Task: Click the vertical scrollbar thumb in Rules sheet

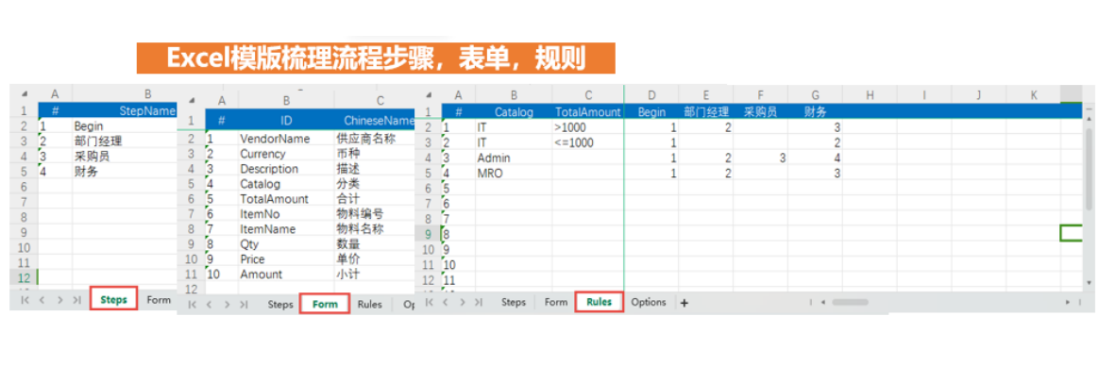Action: tap(1089, 170)
